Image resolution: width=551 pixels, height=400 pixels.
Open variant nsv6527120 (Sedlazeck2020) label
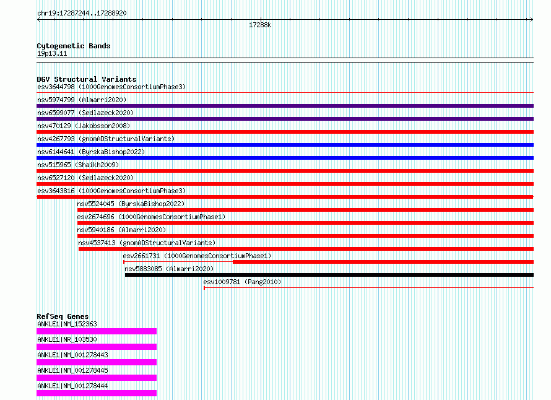85,178
